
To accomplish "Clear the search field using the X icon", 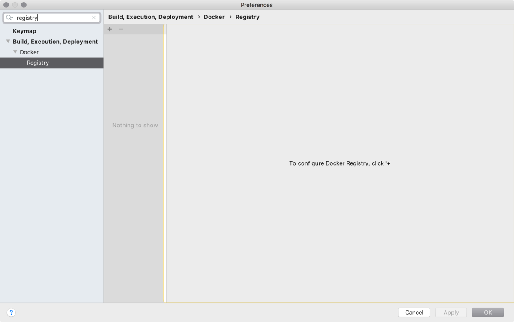I will click(94, 18).
